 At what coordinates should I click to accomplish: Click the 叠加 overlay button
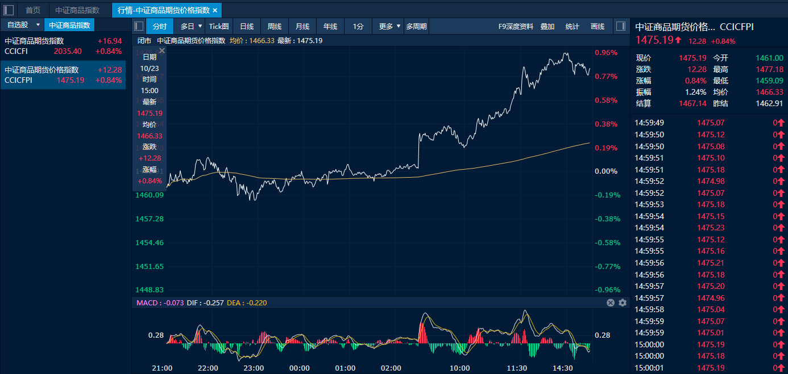point(548,26)
